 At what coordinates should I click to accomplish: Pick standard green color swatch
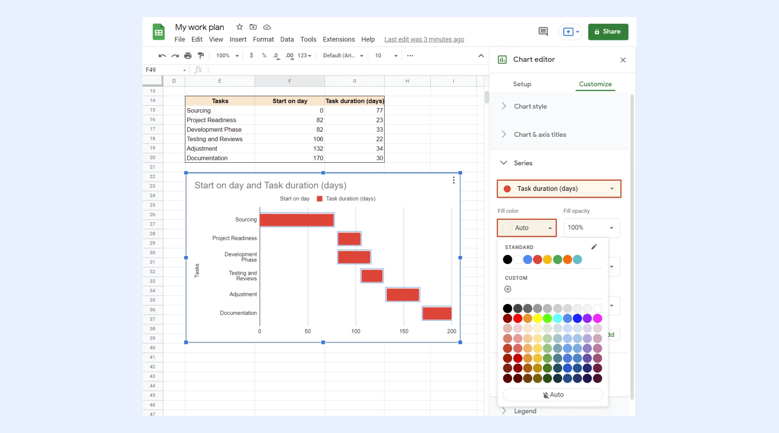(558, 259)
